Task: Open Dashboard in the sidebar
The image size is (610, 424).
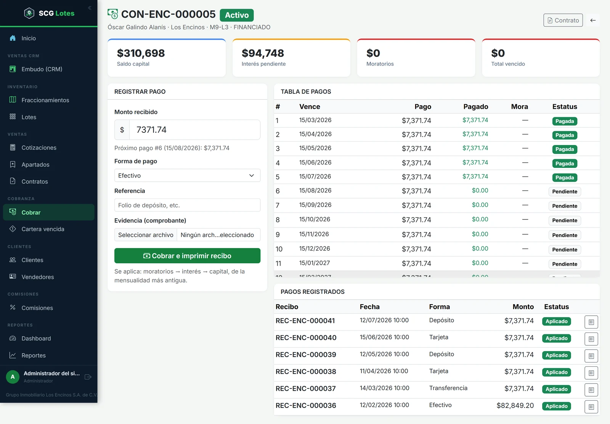Action: pos(49,339)
